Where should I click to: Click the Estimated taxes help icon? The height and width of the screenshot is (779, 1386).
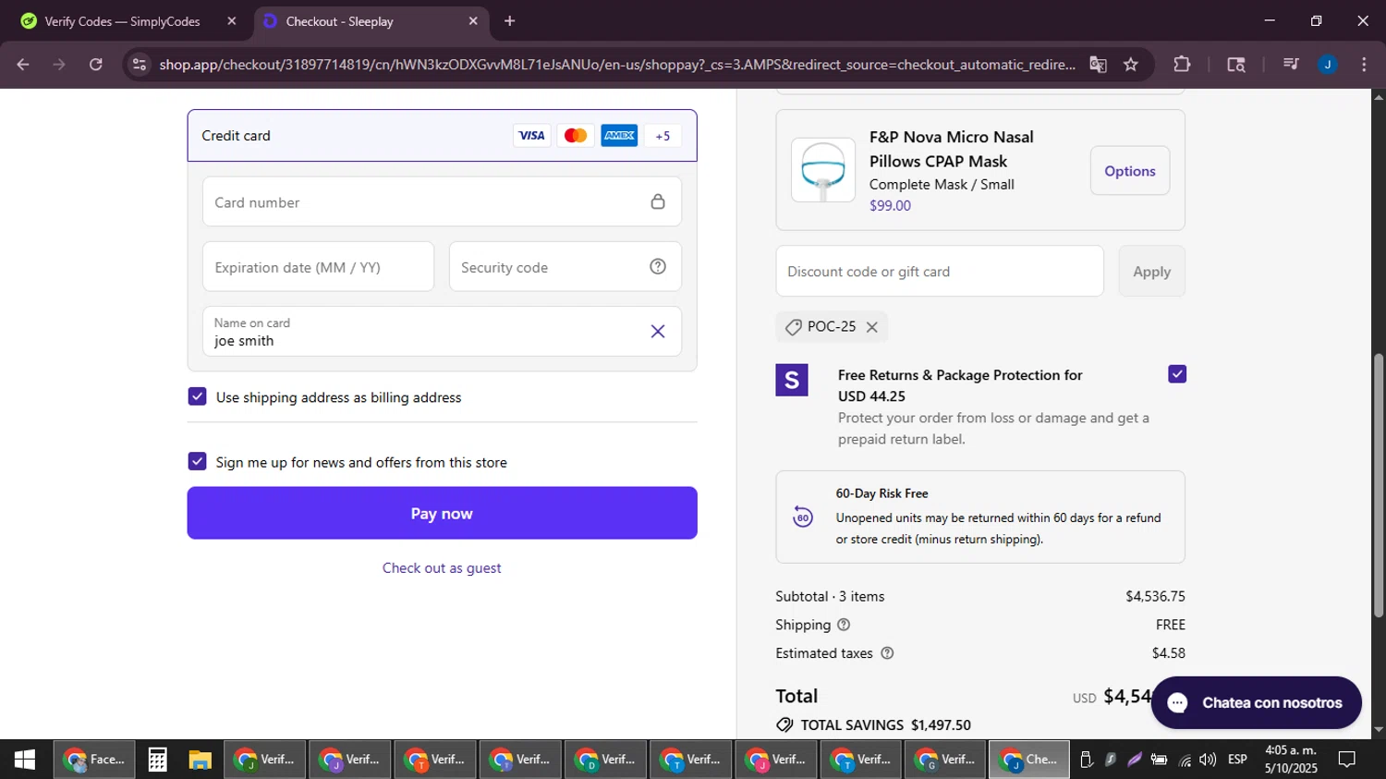click(887, 653)
